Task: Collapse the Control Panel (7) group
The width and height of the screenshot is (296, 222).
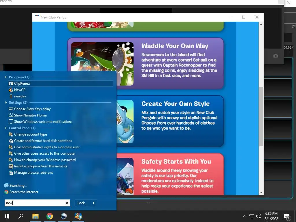Action: pyautogui.click(x=6, y=128)
